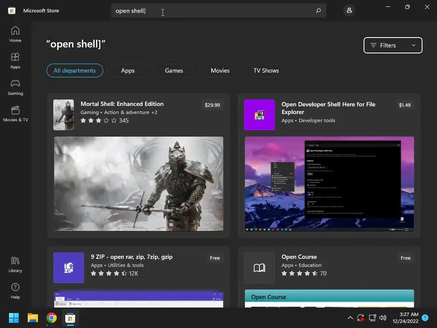Open Developer Shell mountain screenshot preview

[329, 184]
